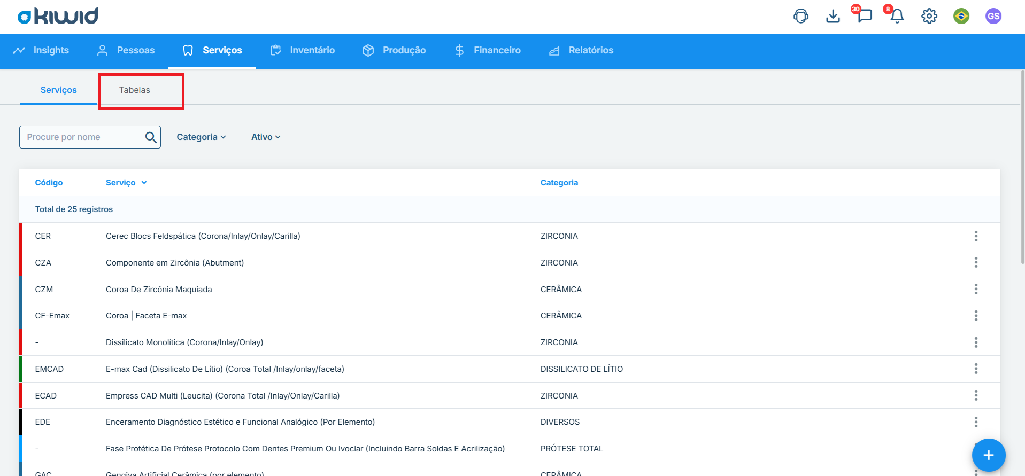Select Componente em Zircônia (Abutment) row
This screenshot has width=1025, height=476.
click(510, 262)
